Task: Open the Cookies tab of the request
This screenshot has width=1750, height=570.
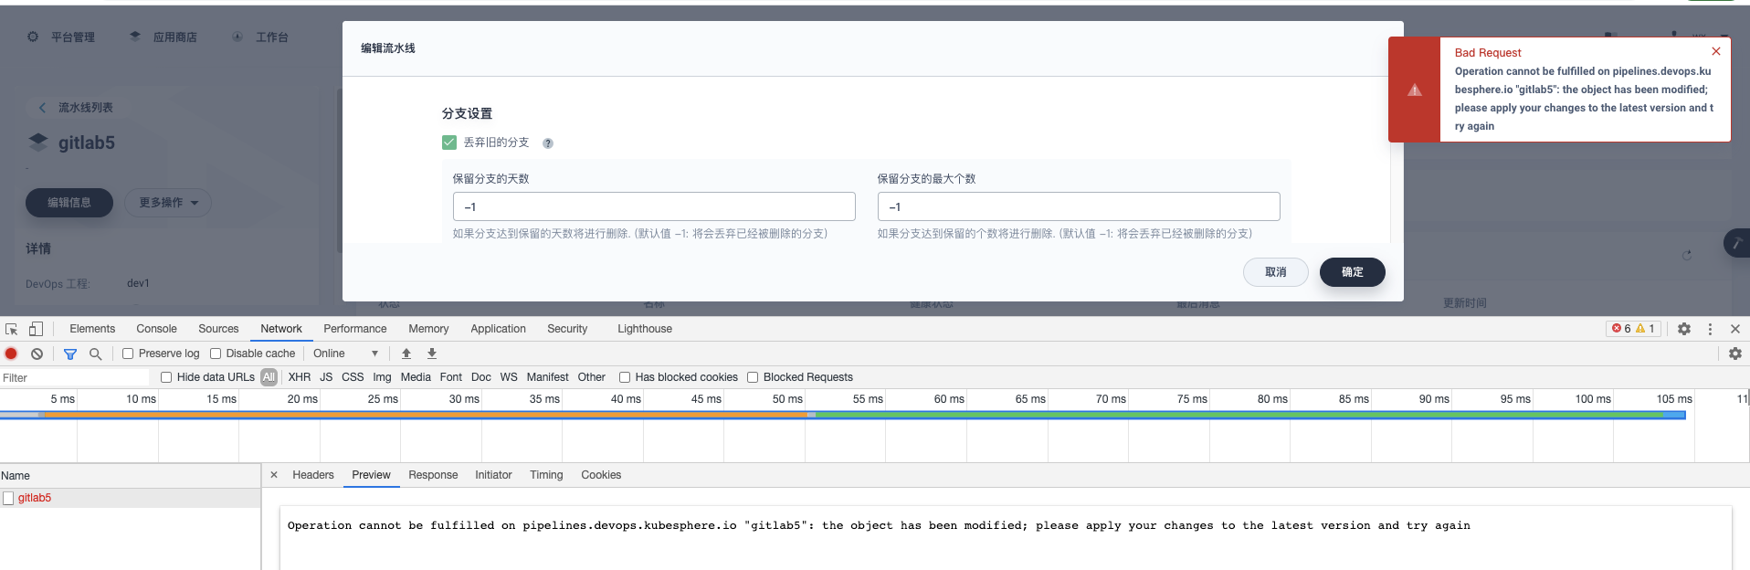Action: 601,475
